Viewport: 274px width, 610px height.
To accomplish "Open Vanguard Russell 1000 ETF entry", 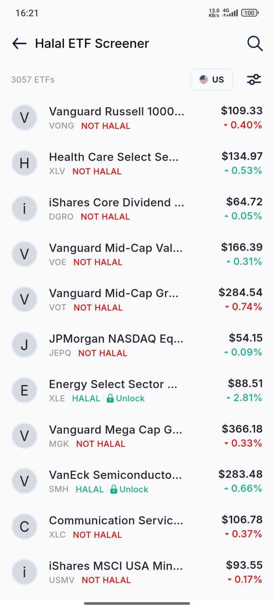I will coord(137,118).
